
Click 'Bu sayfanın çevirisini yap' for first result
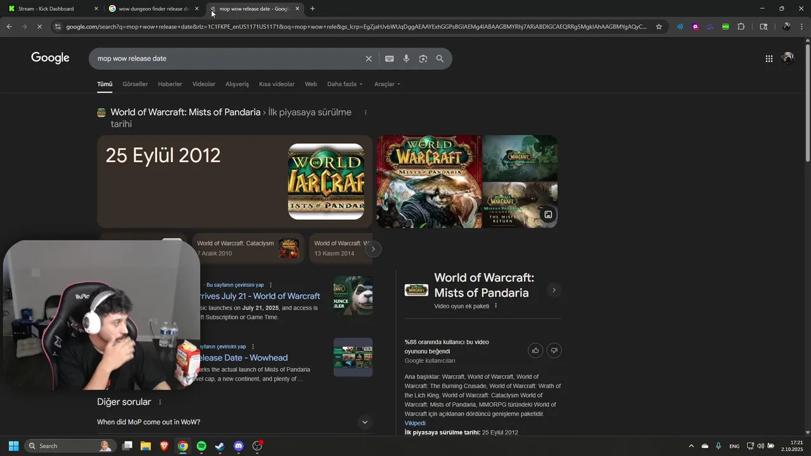235,285
